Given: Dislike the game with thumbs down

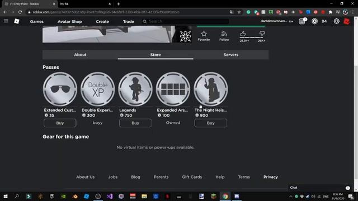Looking at the screenshot, I should click(x=262, y=34).
